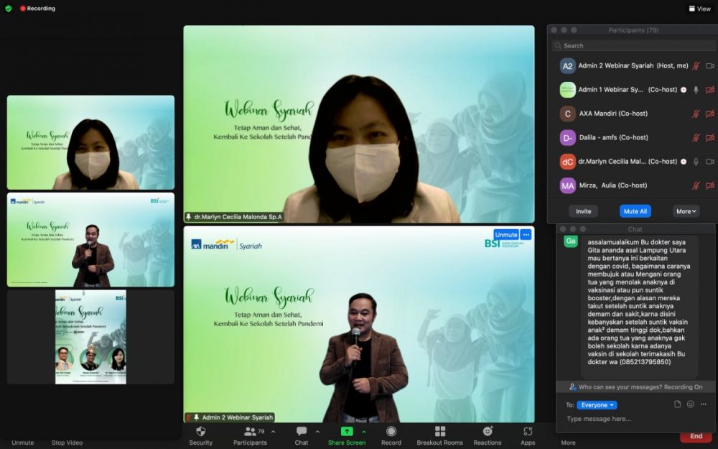Open the Security shield icon
Screen dimensions: 718x449
200,432
